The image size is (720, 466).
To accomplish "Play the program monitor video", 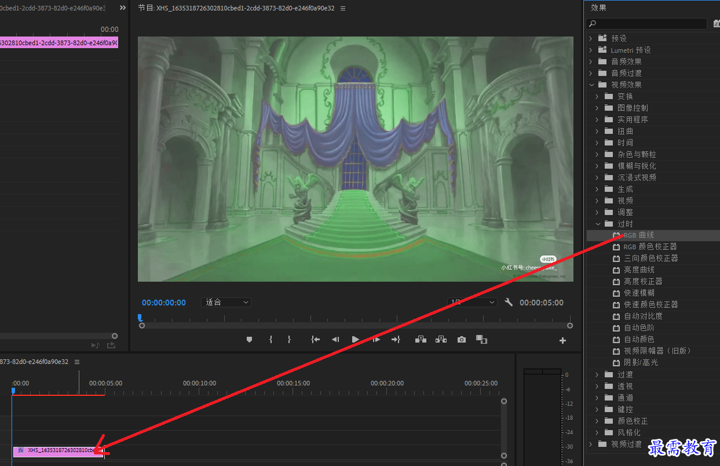I will pyautogui.click(x=356, y=340).
